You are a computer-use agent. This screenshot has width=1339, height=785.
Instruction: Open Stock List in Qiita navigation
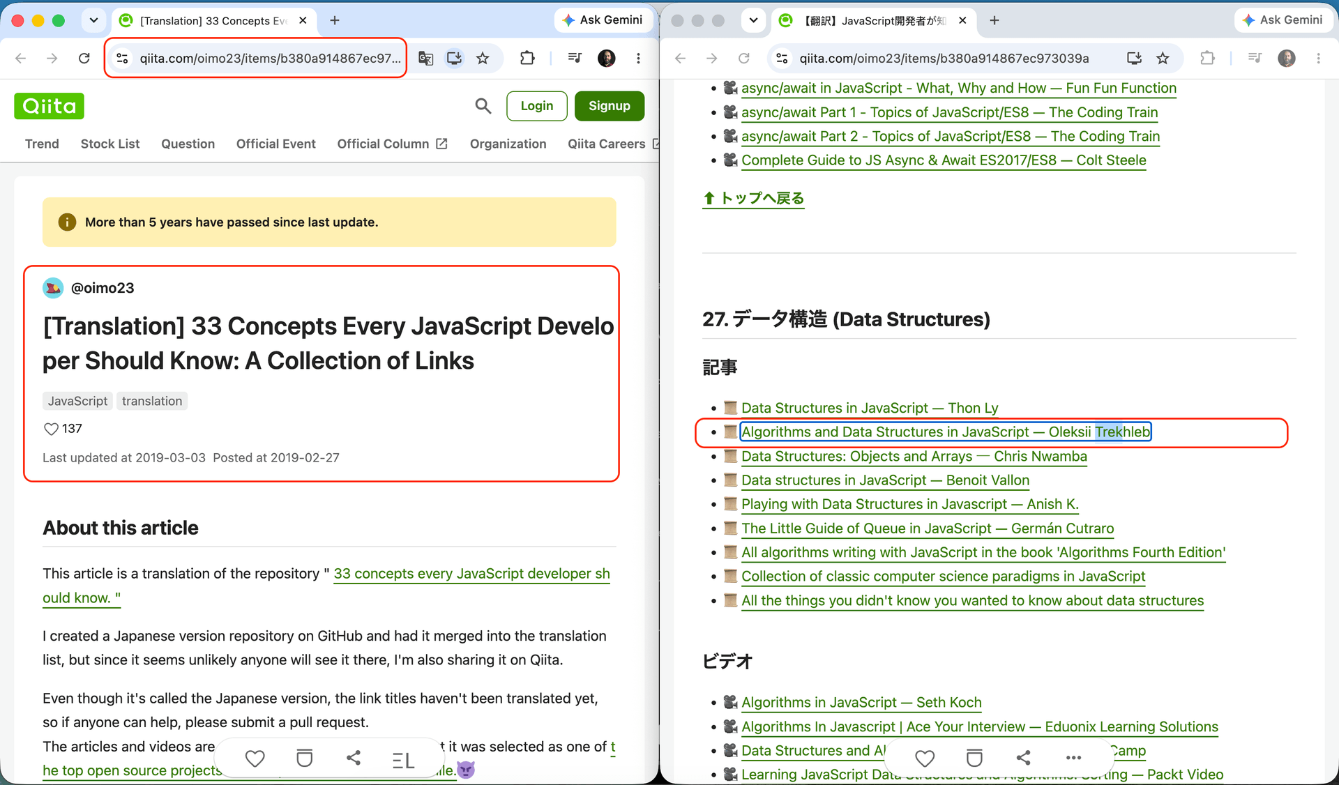[x=110, y=144]
